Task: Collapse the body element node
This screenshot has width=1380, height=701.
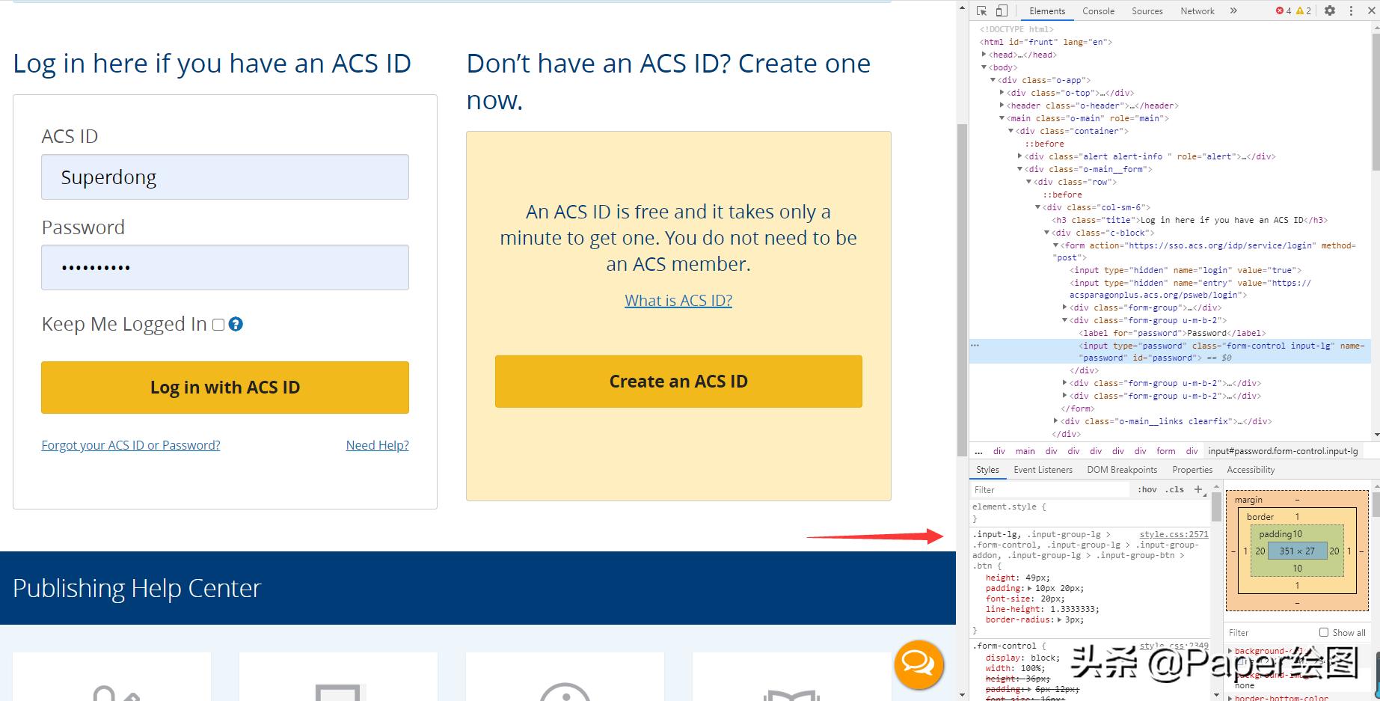Action: (984, 67)
